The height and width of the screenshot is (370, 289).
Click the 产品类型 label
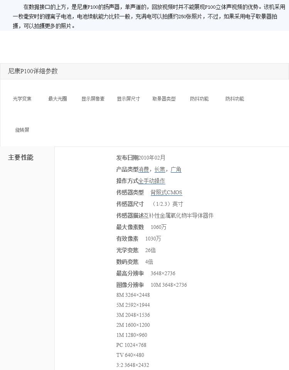pos(127,170)
